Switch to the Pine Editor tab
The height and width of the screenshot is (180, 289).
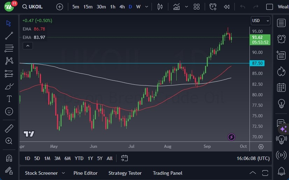click(85, 173)
